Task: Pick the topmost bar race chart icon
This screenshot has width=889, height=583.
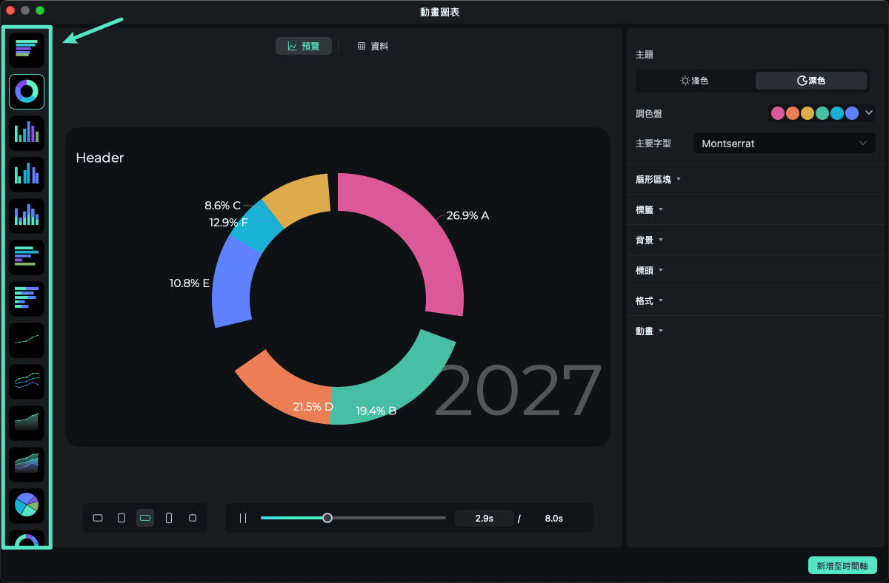Action: coord(27,50)
